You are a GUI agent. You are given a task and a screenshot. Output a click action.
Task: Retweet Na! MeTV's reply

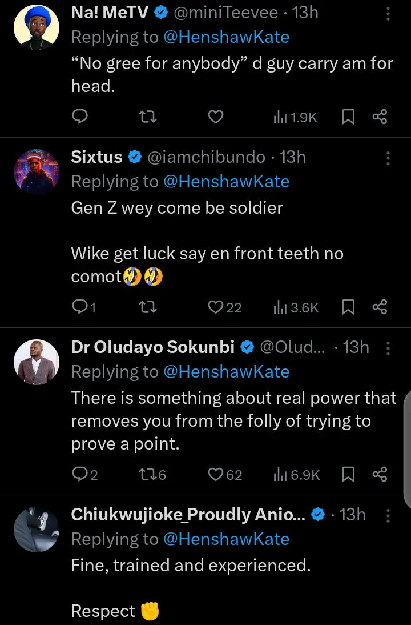point(148,117)
